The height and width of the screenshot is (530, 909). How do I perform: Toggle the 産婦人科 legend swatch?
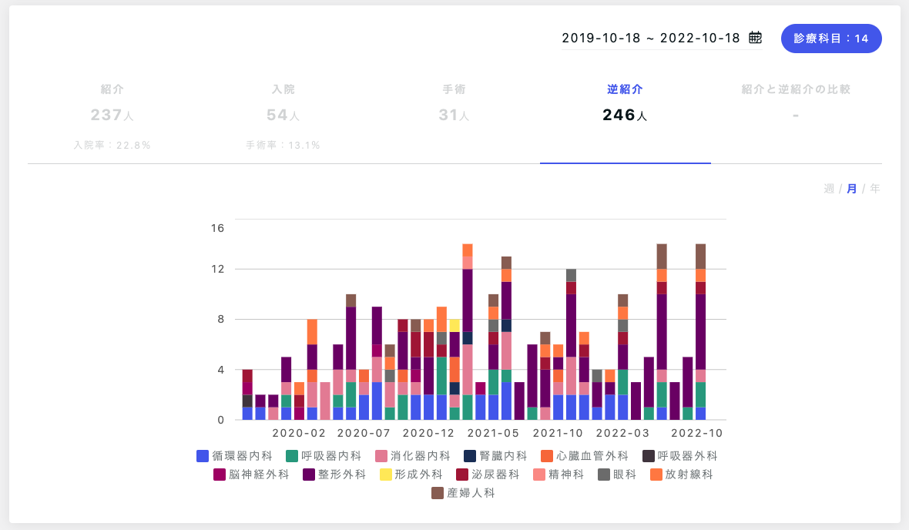tap(438, 493)
